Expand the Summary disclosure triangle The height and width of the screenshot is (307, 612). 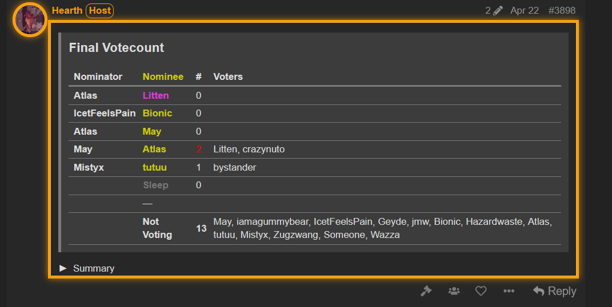(63, 268)
